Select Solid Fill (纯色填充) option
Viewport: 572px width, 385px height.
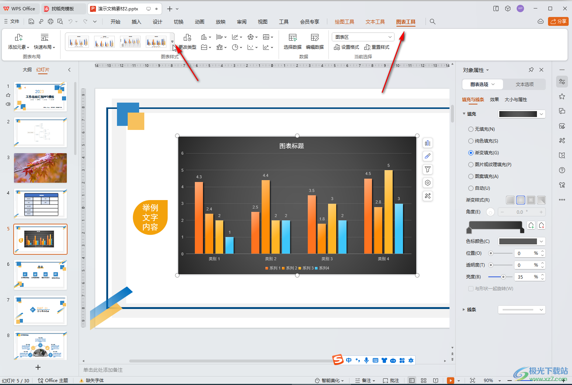coord(471,141)
